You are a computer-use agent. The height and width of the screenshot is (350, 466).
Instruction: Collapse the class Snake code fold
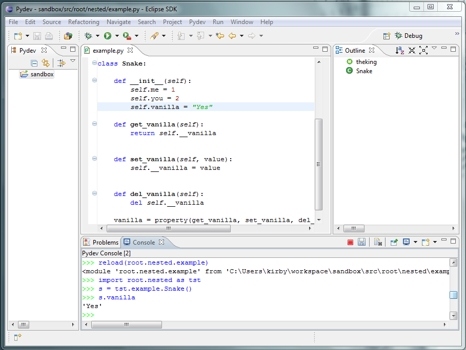point(94,62)
